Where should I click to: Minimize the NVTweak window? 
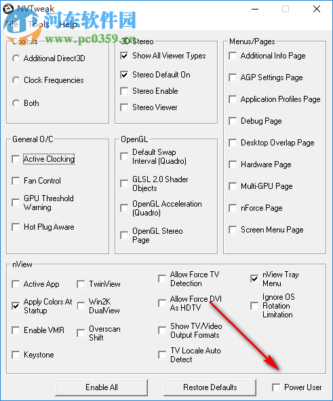coord(254,9)
